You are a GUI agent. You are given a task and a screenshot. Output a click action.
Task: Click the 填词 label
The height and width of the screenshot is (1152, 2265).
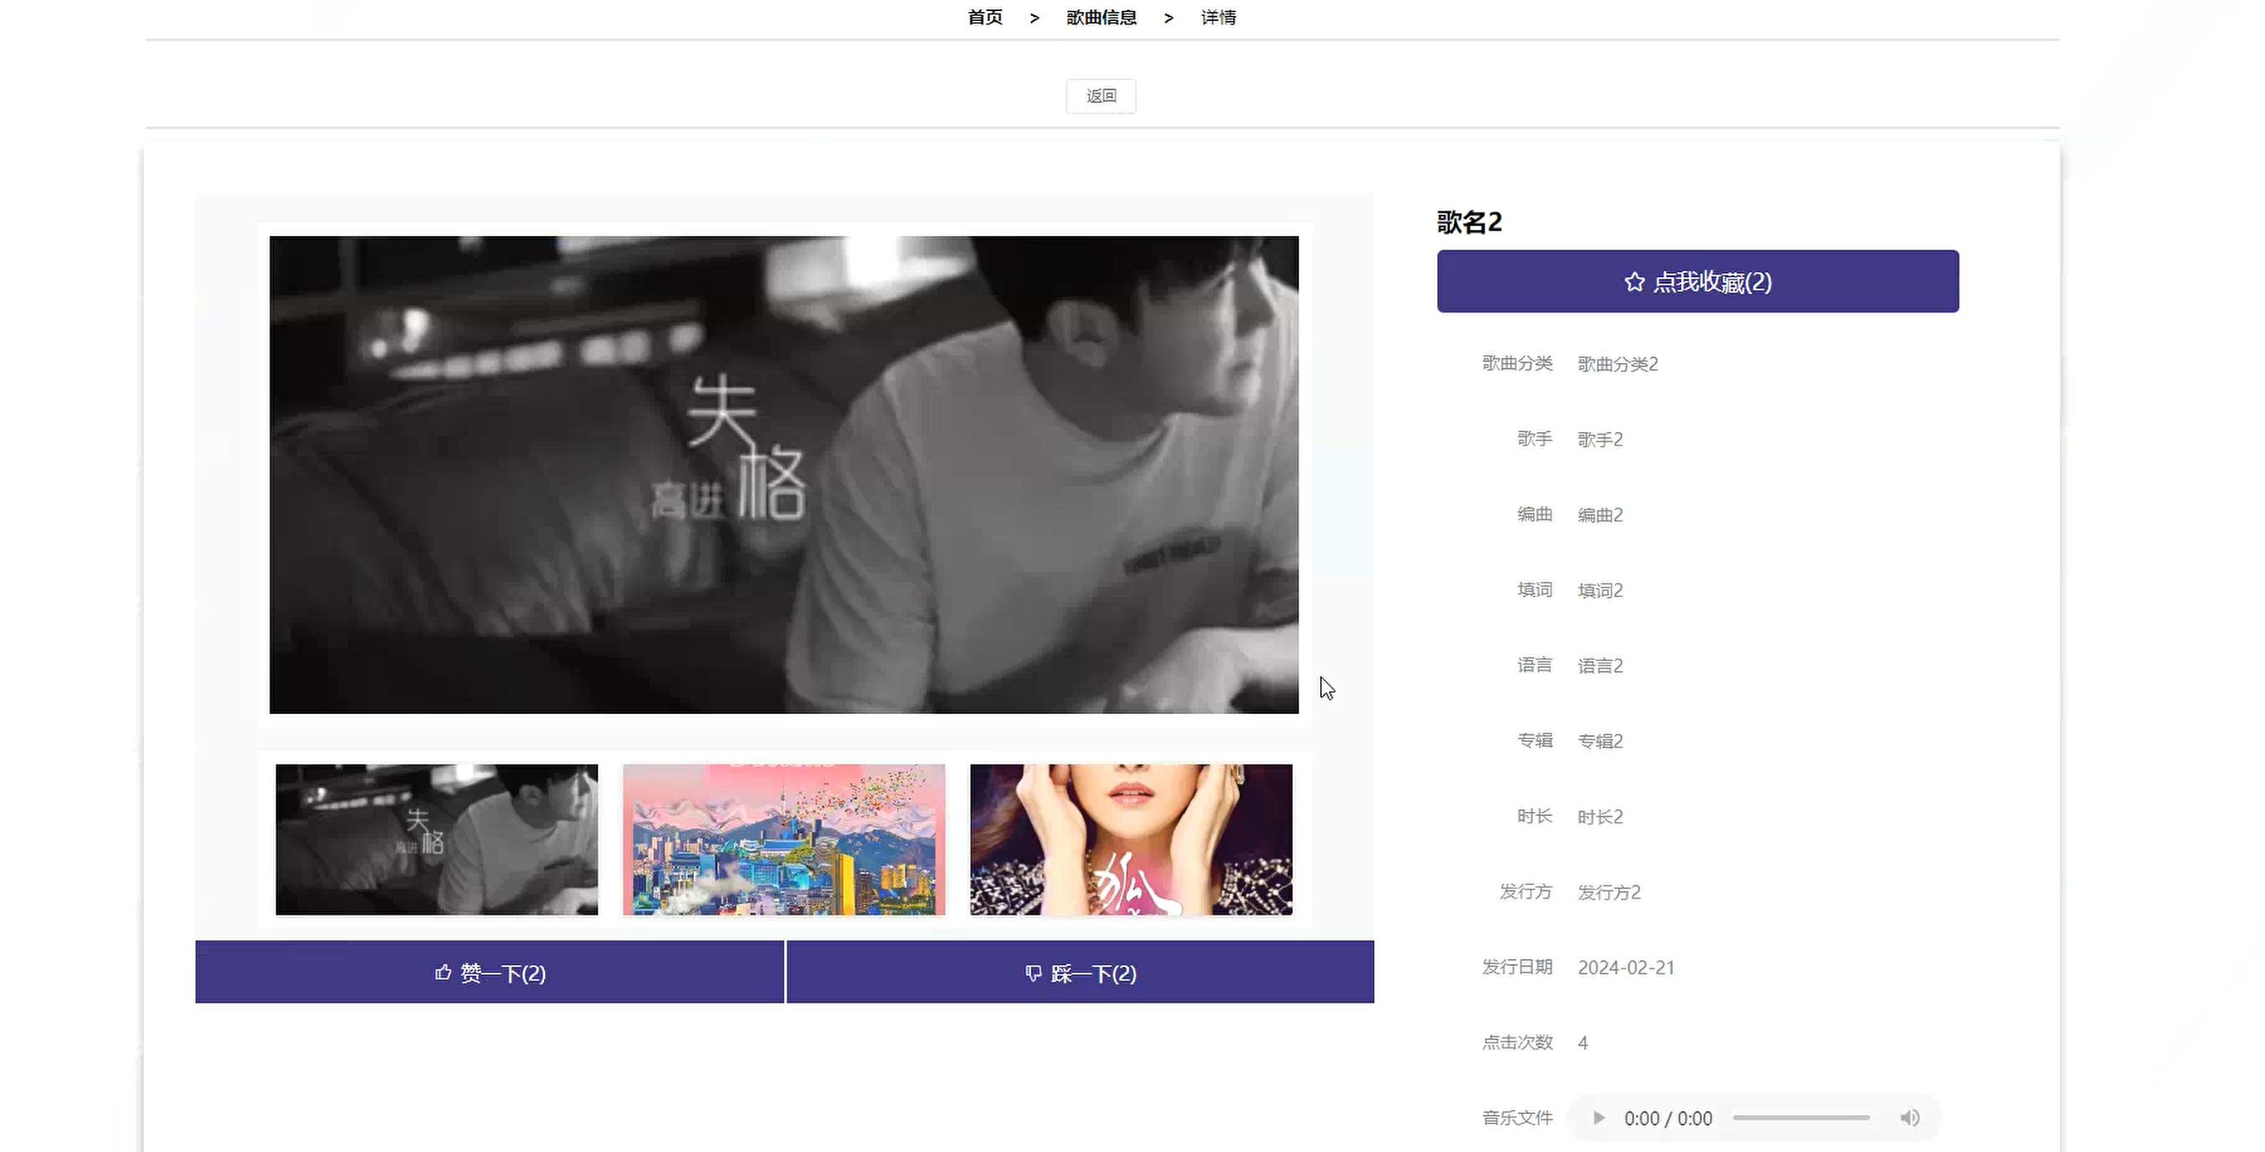pos(1535,589)
